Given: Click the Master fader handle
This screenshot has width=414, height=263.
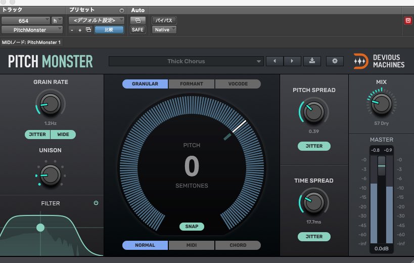Looking at the screenshot, I should pyautogui.click(x=382, y=166).
